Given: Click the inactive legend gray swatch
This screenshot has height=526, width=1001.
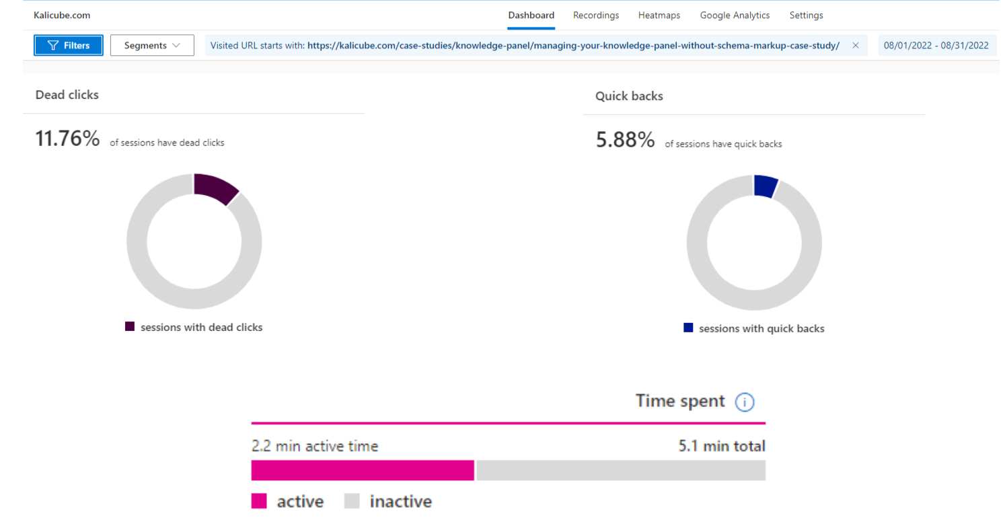Looking at the screenshot, I should (352, 501).
